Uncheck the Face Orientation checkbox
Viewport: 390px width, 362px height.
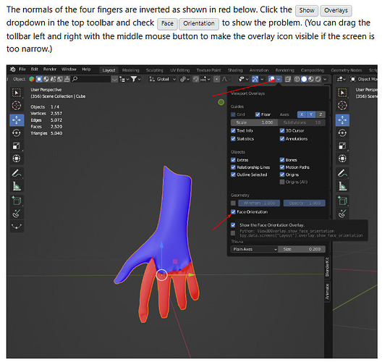tap(233, 212)
